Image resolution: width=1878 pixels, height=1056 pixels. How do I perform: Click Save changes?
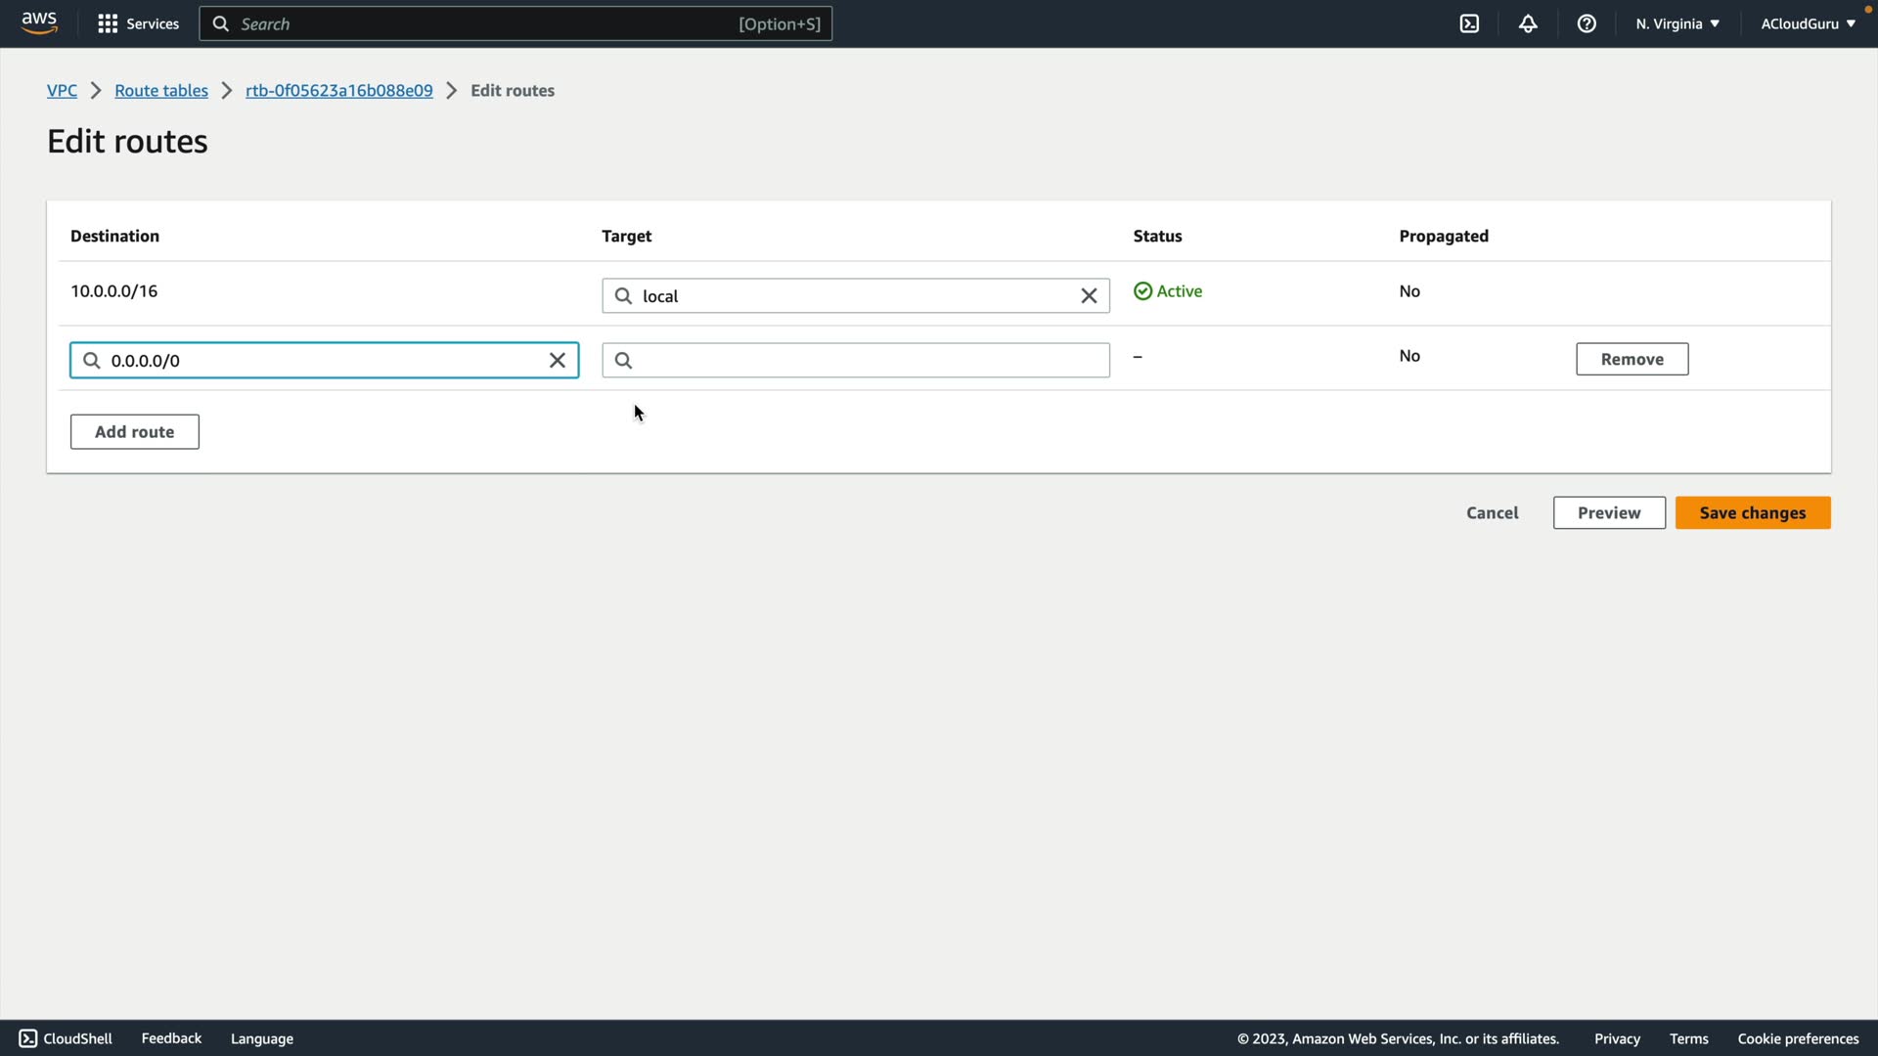click(1752, 513)
